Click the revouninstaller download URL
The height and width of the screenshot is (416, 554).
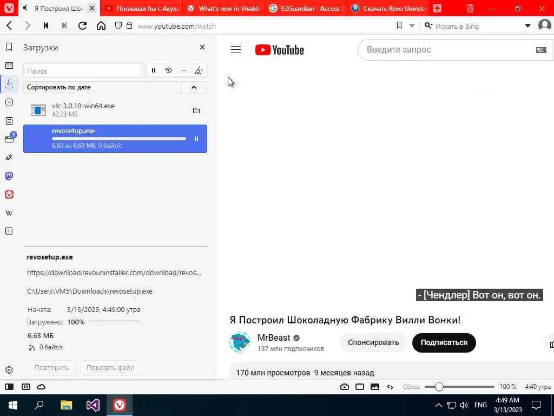(114, 273)
